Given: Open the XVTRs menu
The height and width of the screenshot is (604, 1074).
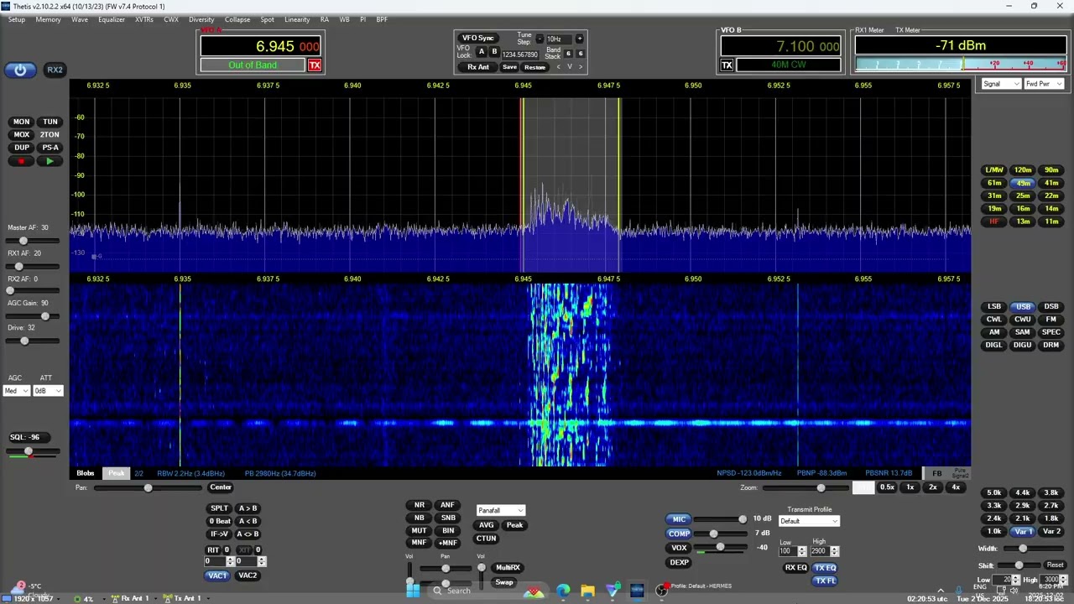Looking at the screenshot, I should [144, 19].
